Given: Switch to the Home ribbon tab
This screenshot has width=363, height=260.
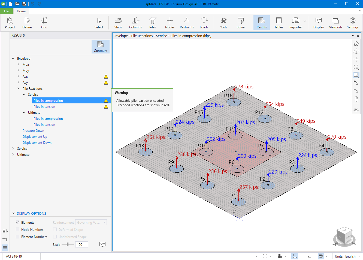Looking at the screenshot, I should [21, 11].
